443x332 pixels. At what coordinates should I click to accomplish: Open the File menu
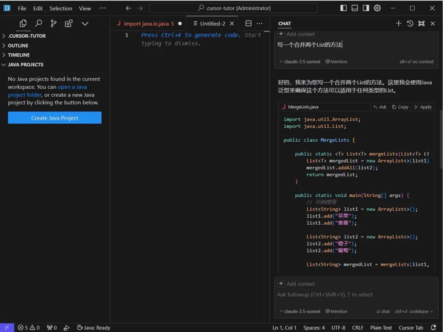pos(22,9)
